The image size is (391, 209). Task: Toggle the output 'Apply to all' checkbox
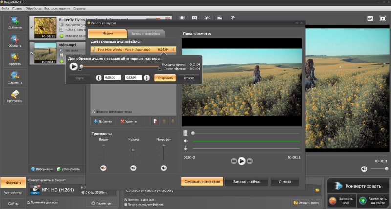tap(126, 199)
